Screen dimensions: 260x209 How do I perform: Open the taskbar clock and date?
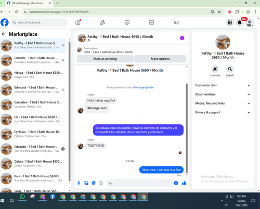pos(241,201)
